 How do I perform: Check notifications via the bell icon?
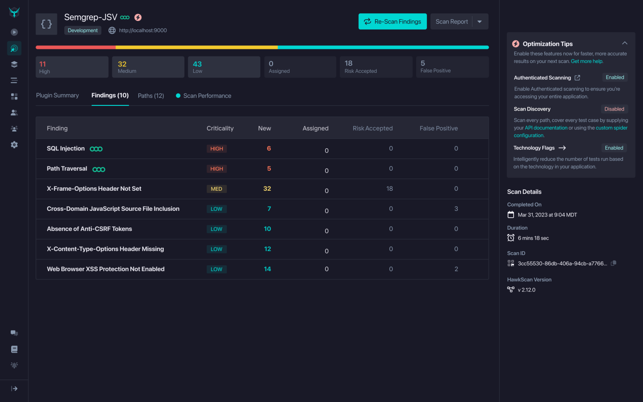(x=14, y=365)
